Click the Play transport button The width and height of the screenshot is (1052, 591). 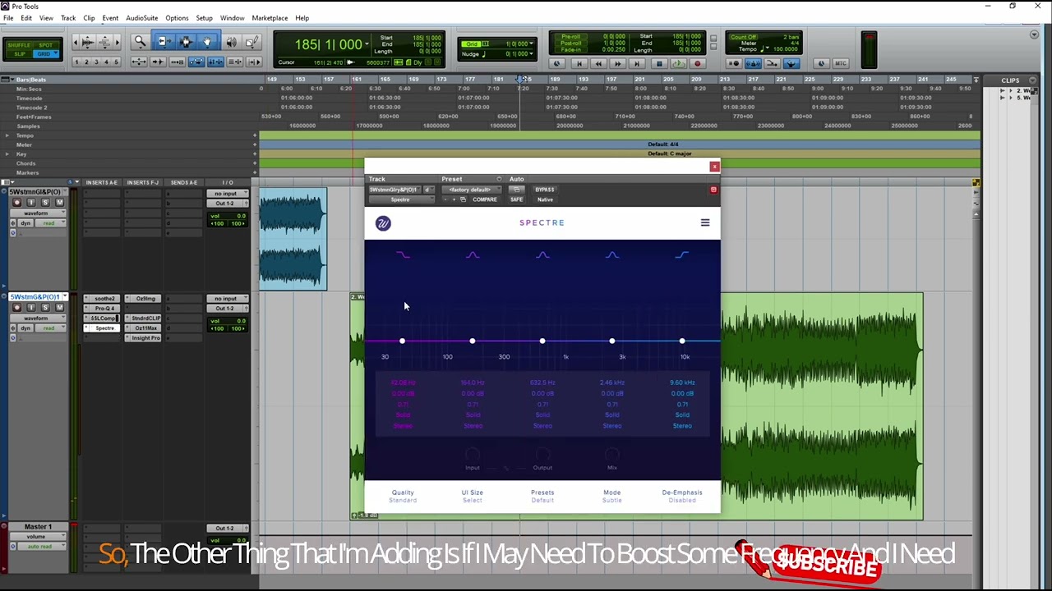point(678,63)
